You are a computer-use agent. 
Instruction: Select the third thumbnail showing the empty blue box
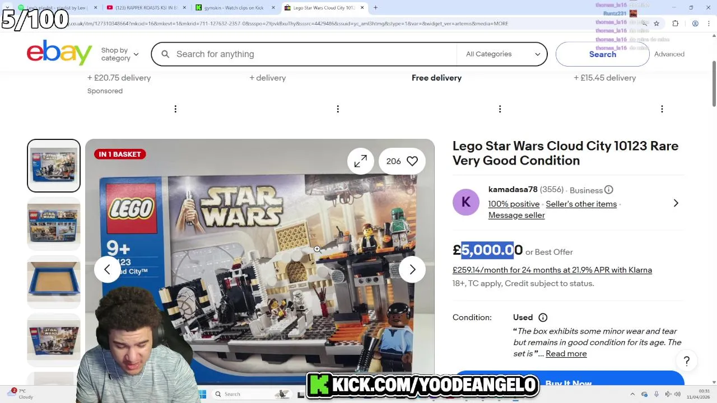point(54,282)
